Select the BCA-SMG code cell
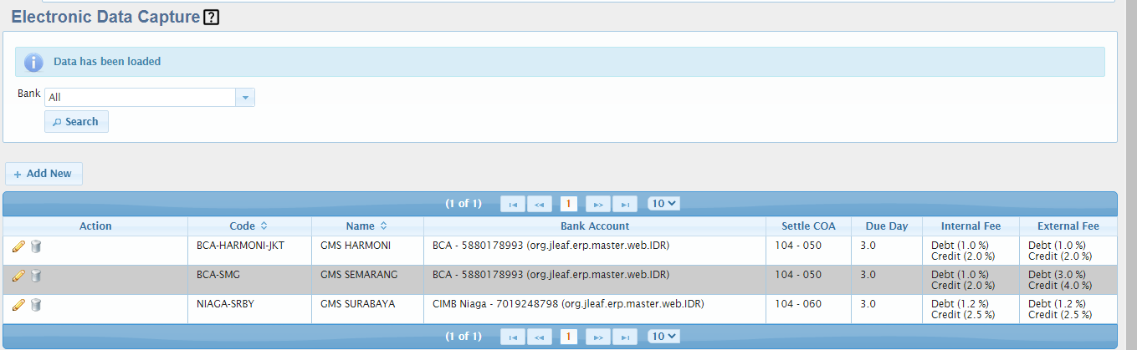The height and width of the screenshot is (350, 1137). coord(249,280)
